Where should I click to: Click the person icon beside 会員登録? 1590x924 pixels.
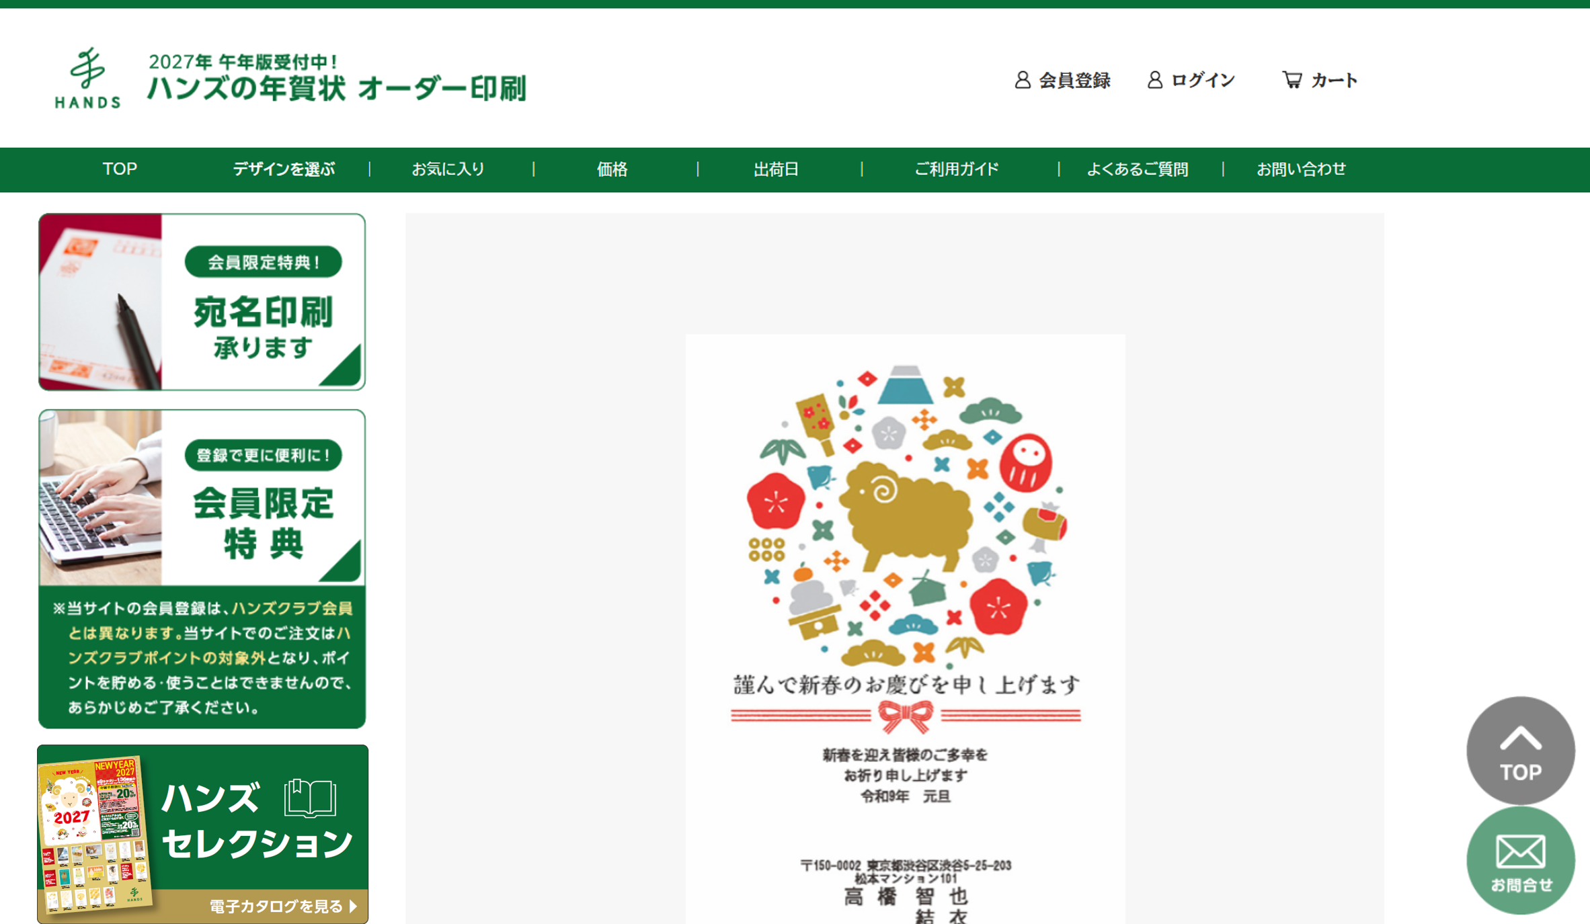(1022, 80)
